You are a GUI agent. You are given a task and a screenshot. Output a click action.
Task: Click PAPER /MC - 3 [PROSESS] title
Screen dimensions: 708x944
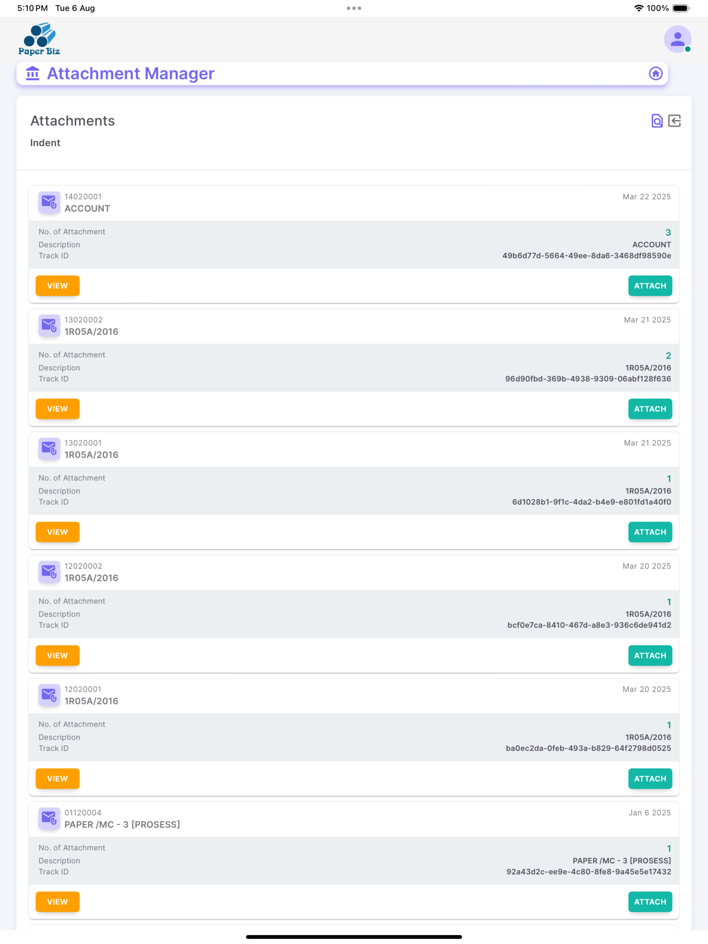point(122,824)
